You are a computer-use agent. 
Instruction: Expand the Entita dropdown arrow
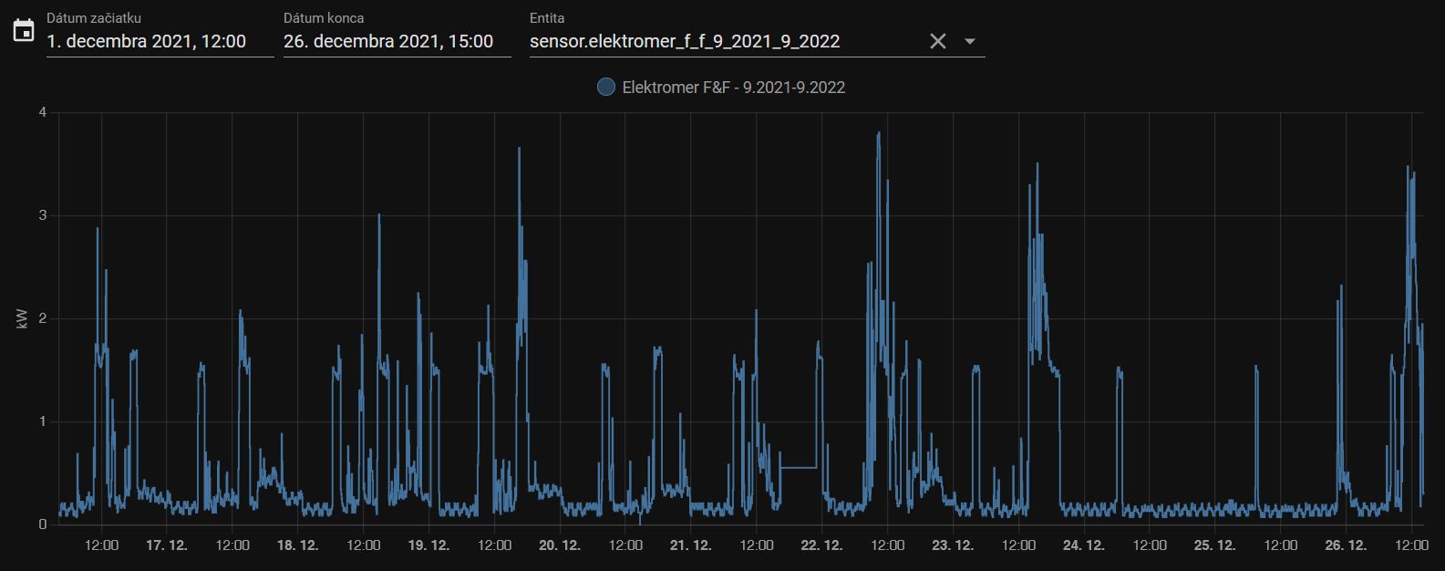(x=970, y=41)
